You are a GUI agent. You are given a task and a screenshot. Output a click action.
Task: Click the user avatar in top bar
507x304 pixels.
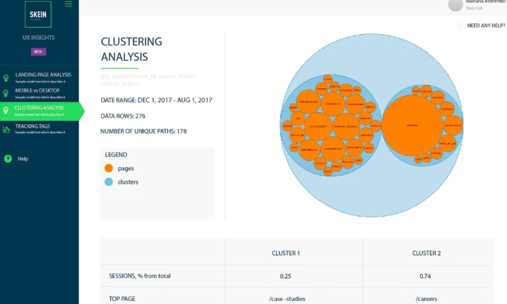(455, 4)
